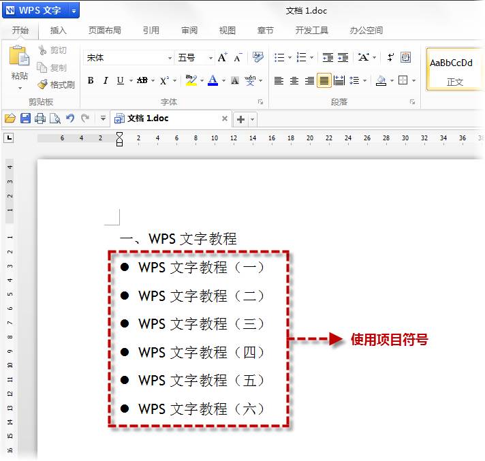Align text left
The image size is (485, 461).
pyautogui.click(x=279, y=81)
